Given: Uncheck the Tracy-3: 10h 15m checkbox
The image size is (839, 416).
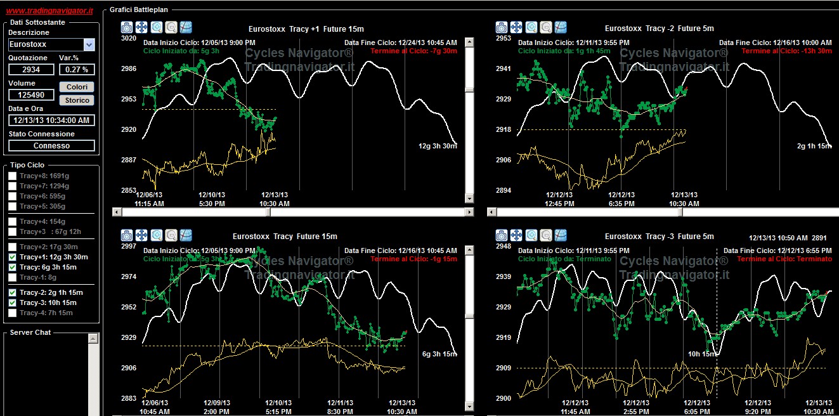Looking at the screenshot, I should click(x=12, y=302).
